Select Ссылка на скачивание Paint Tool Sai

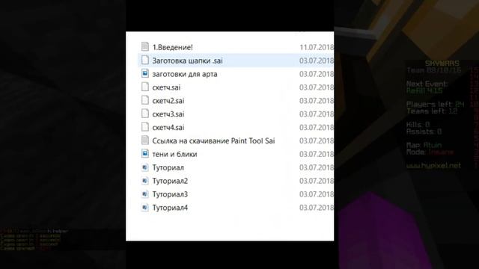pos(213,141)
